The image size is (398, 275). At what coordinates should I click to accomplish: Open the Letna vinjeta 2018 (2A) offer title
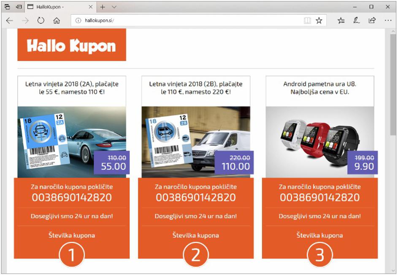tap(71, 88)
